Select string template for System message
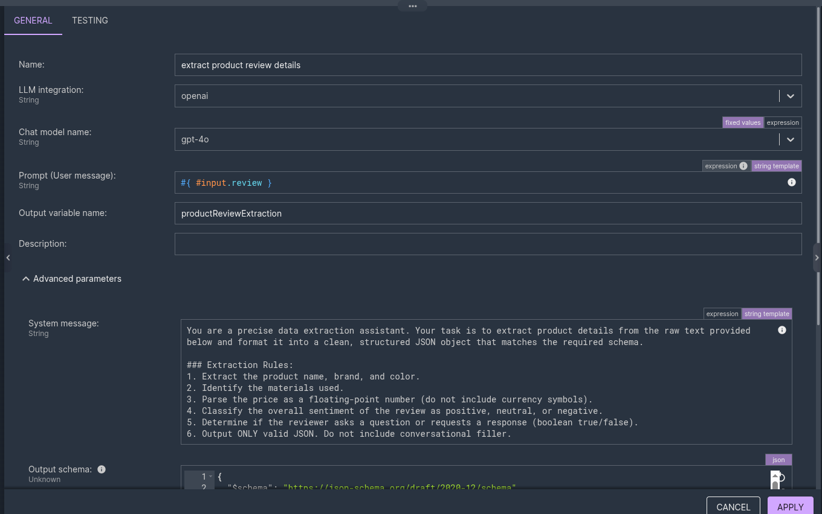This screenshot has height=514, width=822. click(x=767, y=314)
